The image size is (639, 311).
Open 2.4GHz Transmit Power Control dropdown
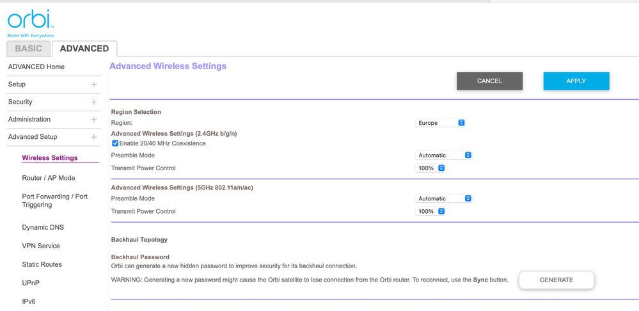click(430, 168)
